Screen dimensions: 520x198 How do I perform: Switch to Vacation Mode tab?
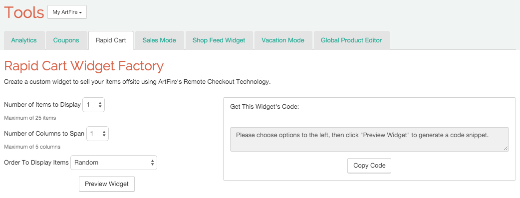point(283,40)
